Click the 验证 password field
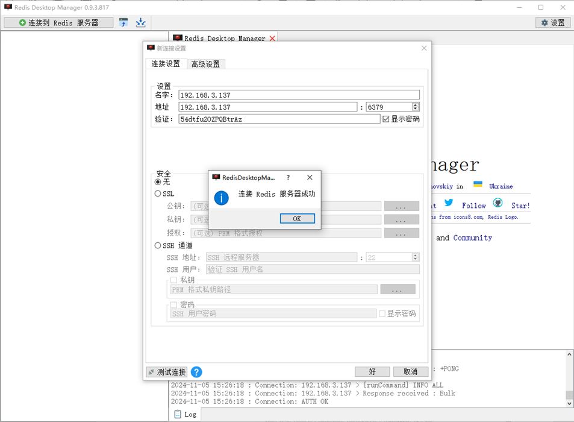574x422 pixels. [279, 119]
